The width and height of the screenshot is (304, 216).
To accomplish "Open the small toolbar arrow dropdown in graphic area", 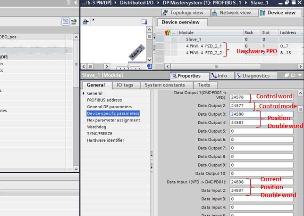I will click(93, 20).
